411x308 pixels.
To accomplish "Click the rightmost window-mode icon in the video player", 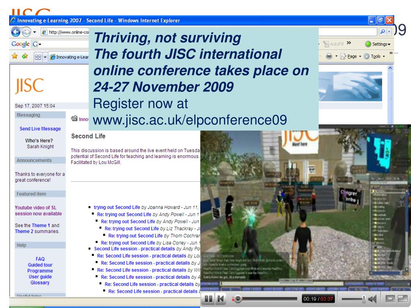I will point(402,298).
